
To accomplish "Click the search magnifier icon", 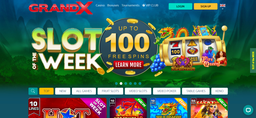I will click(33, 91).
